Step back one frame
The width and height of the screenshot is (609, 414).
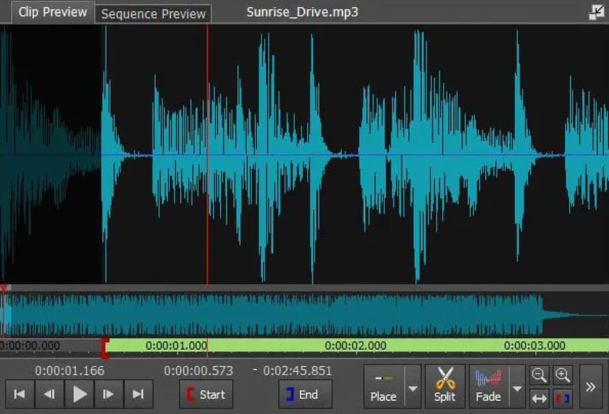[50, 394]
